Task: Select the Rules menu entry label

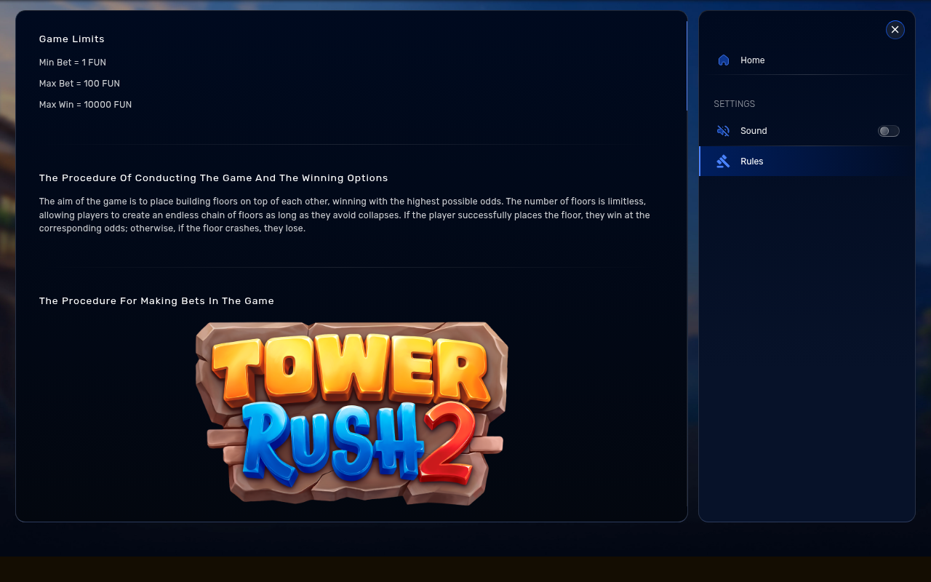Action: click(752, 162)
